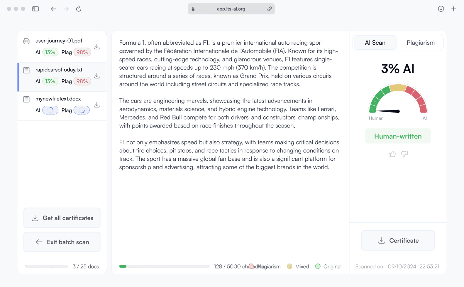The image size is (464, 287).
Task: Toggle browser sidebar panel
Action: point(35,9)
